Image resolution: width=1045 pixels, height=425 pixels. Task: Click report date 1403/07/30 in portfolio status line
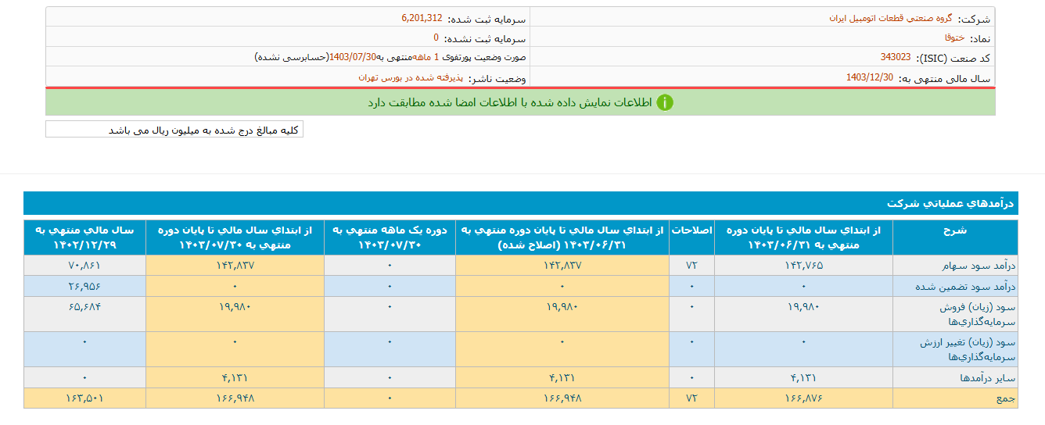click(354, 58)
